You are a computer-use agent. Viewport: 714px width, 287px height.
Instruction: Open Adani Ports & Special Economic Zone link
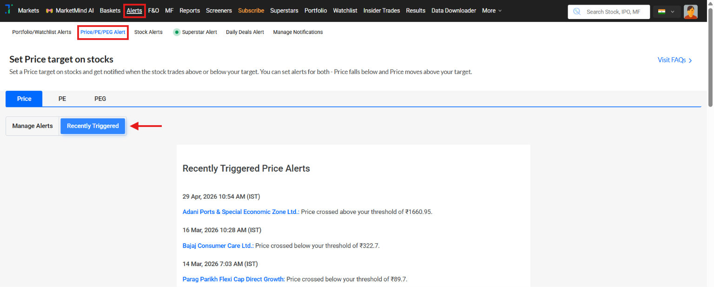tap(241, 212)
